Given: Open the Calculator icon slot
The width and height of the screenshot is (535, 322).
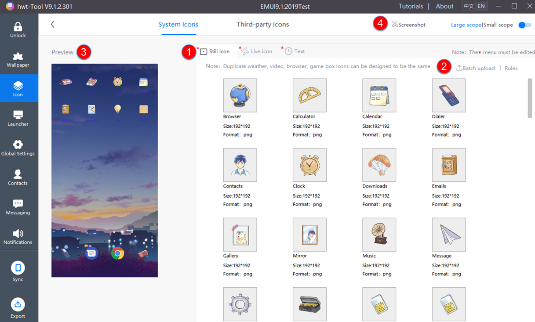Looking at the screenshot, I should [309, 95].
